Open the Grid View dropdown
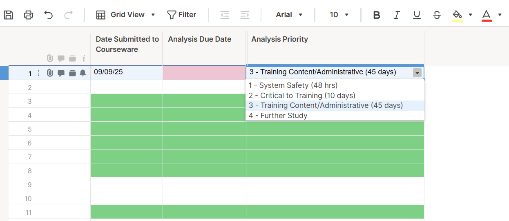This screenshot has width=509, height=221. (x=126, y=15)
